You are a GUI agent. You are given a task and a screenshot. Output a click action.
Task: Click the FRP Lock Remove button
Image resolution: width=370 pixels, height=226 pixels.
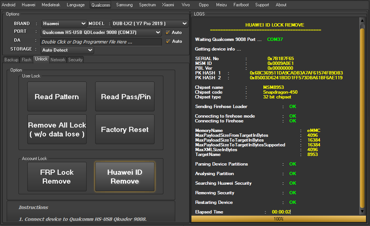point(57,177)
